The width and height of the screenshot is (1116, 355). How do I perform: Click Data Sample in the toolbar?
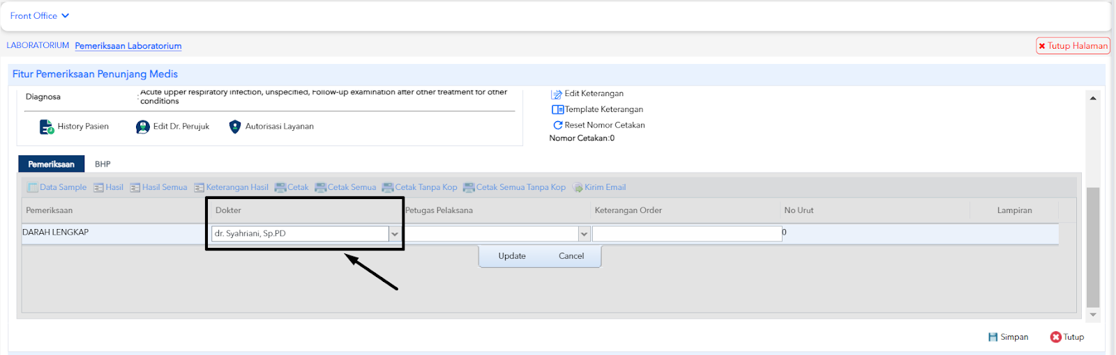[x=57, y=187]
